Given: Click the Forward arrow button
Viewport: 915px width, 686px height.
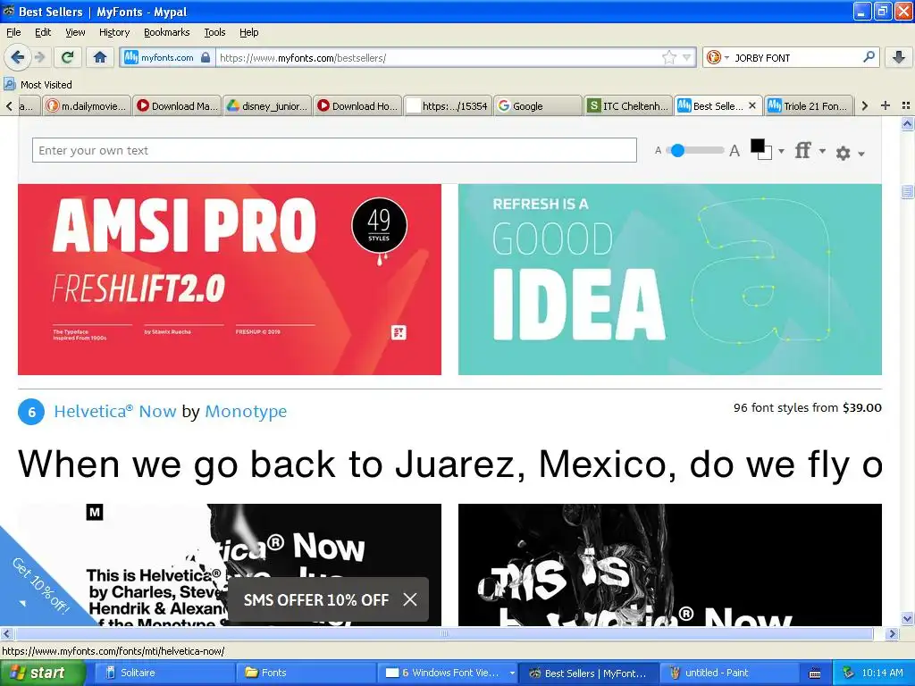Looking at the screenshot, I should click(x=39, y=57).
